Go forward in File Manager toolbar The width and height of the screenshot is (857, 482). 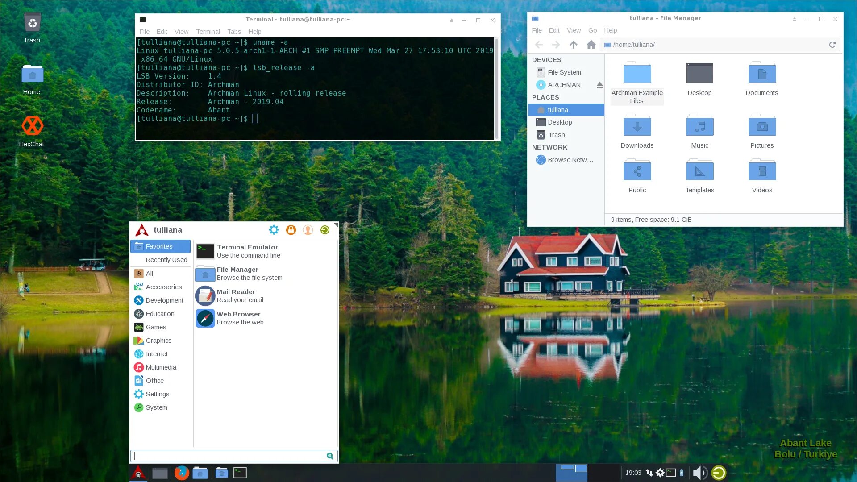point(556,45)
